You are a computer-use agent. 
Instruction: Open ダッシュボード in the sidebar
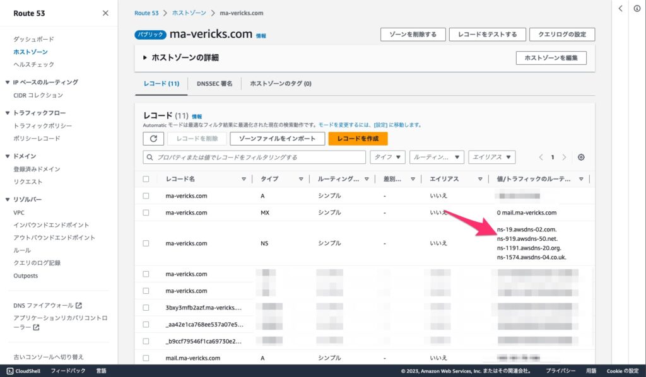tap(34, 39)
